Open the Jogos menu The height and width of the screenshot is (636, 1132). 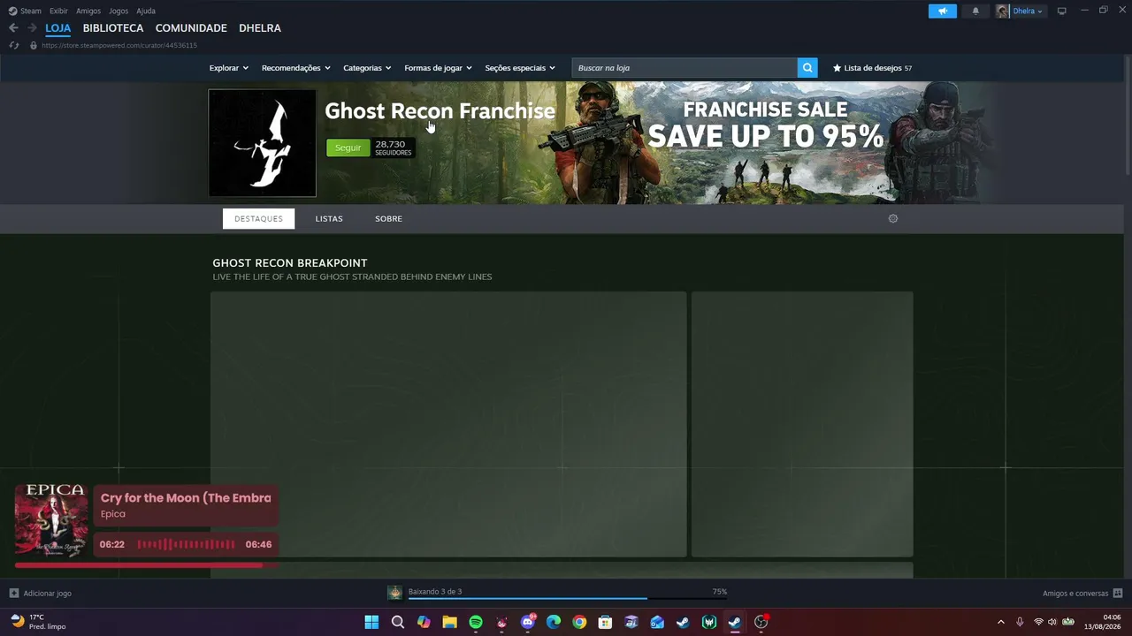pos(119,11)
